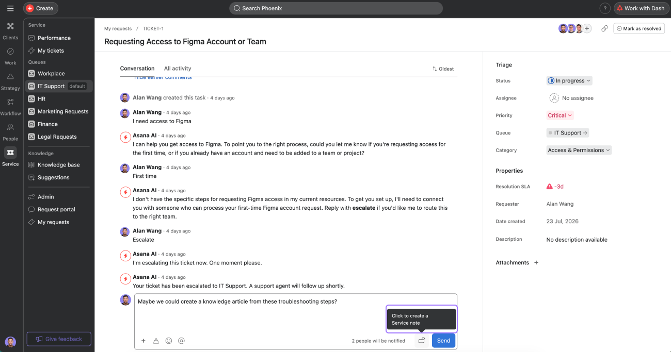
Task: Open the Status In progress dropdown
Action: click(x=569, y=80)
